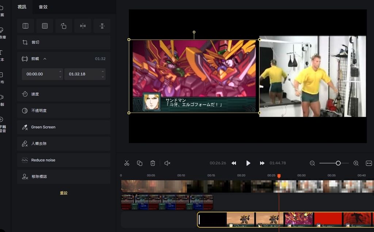Collapse the 剪輯 section chevron
Viewport: 374px width, 232px height.
[x=45, y=59]
